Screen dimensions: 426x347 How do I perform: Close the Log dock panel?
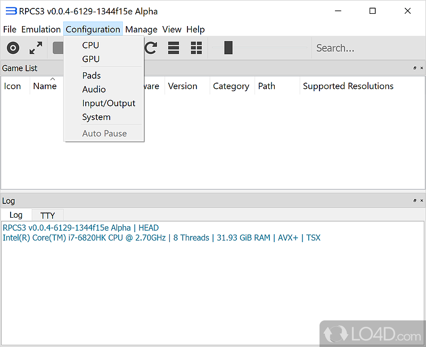[422, 201]
